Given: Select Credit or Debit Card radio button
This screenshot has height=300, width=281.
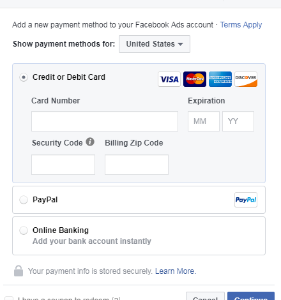Looking at the screenshot, I should click(24, 77).
